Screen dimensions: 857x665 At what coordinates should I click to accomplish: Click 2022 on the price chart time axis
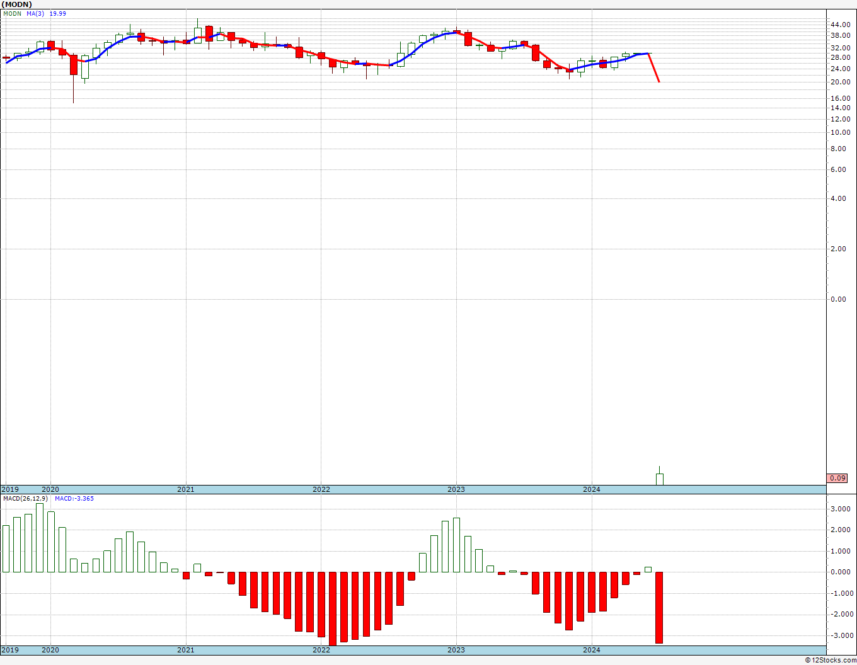321,489
